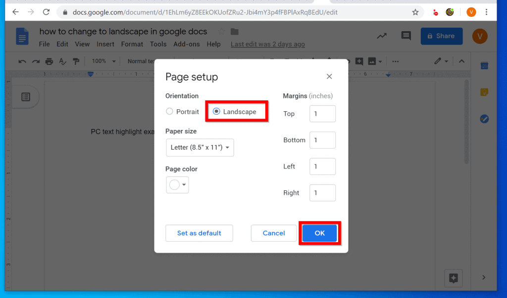Open the toolbar's more options ellipsis

click(395, 61)
